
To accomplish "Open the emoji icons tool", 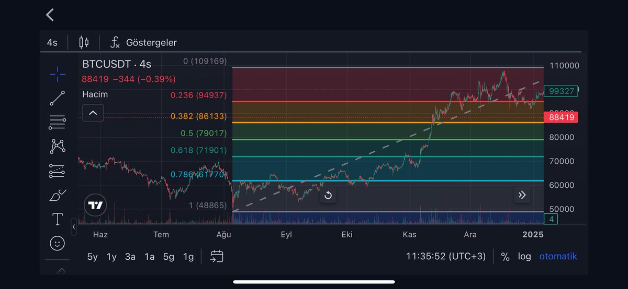I will [x=58, y=243].
